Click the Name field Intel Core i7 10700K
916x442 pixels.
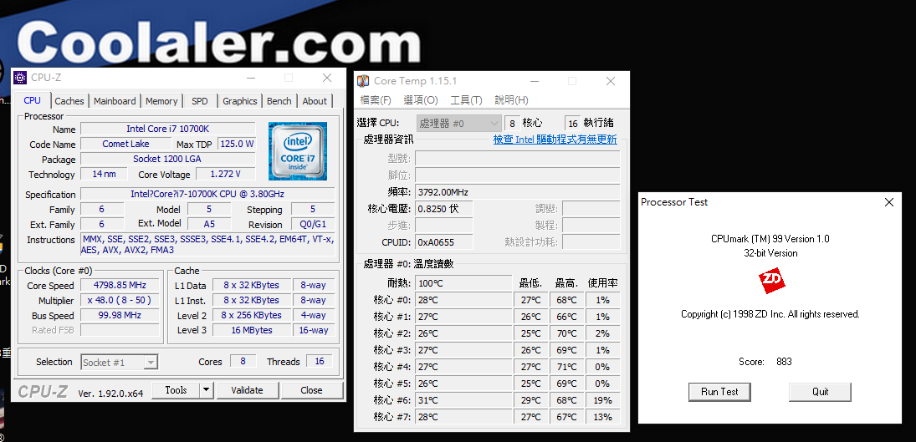tap(167, 129)
